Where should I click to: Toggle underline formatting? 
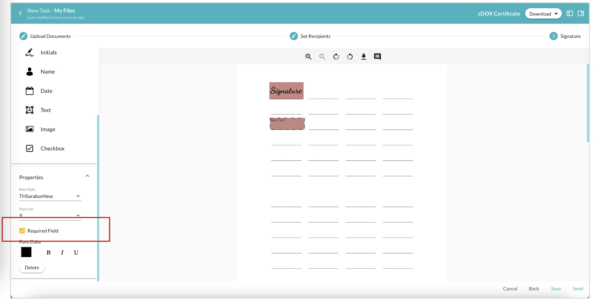coord(76,253)
